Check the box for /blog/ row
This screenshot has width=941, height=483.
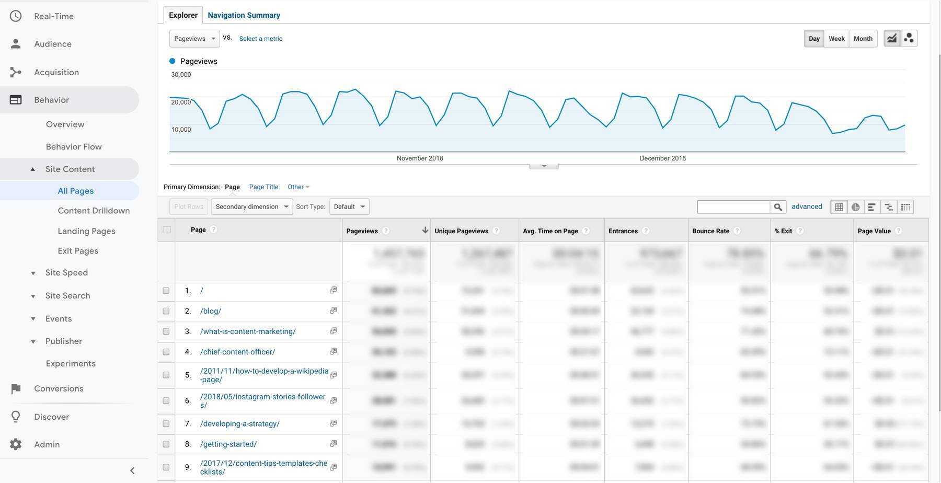point(166,311)
